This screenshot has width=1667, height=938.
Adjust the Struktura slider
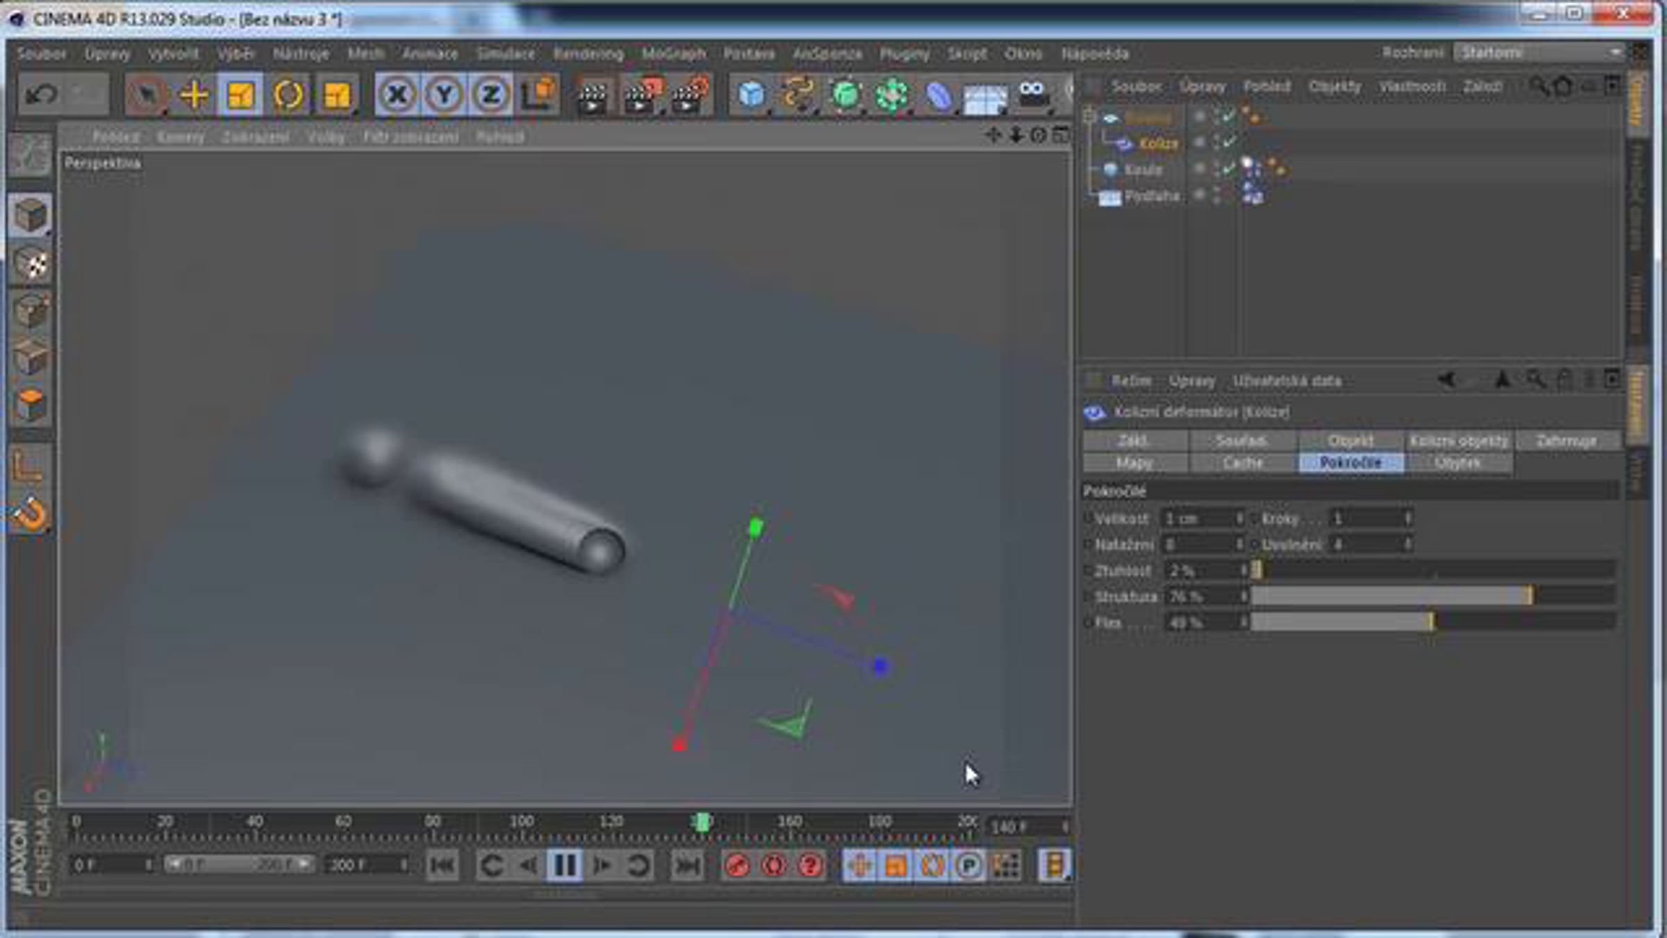(x=1434, y=596)
